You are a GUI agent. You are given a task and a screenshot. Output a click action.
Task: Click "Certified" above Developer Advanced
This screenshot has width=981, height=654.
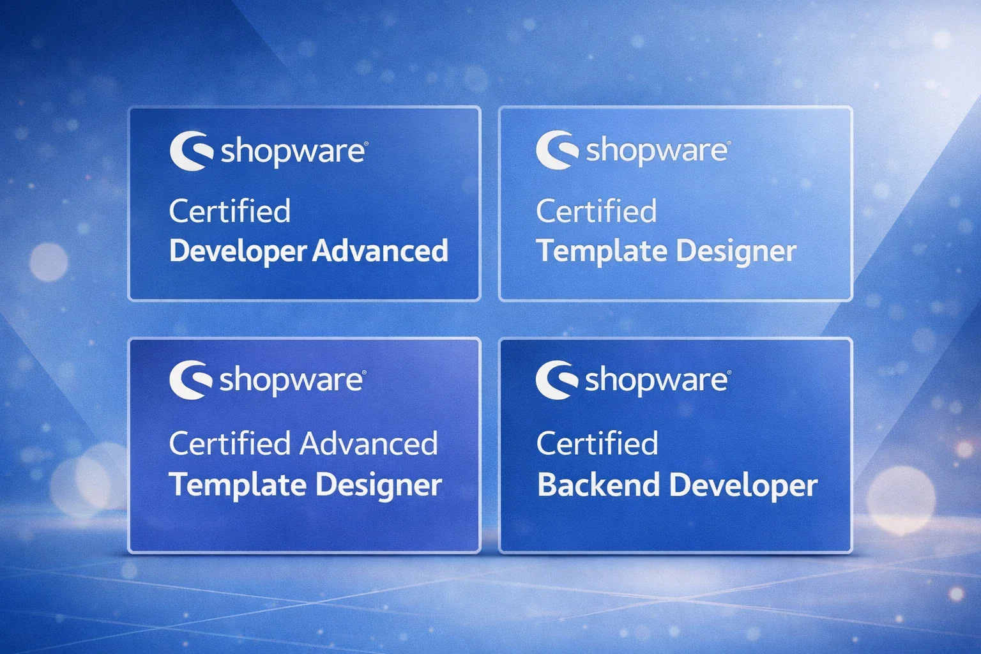pos(230,211)
